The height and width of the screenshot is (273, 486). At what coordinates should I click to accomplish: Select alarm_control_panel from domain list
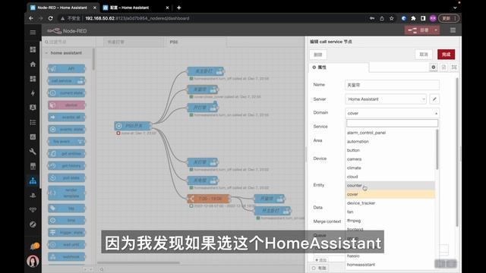tap(390, 133)
